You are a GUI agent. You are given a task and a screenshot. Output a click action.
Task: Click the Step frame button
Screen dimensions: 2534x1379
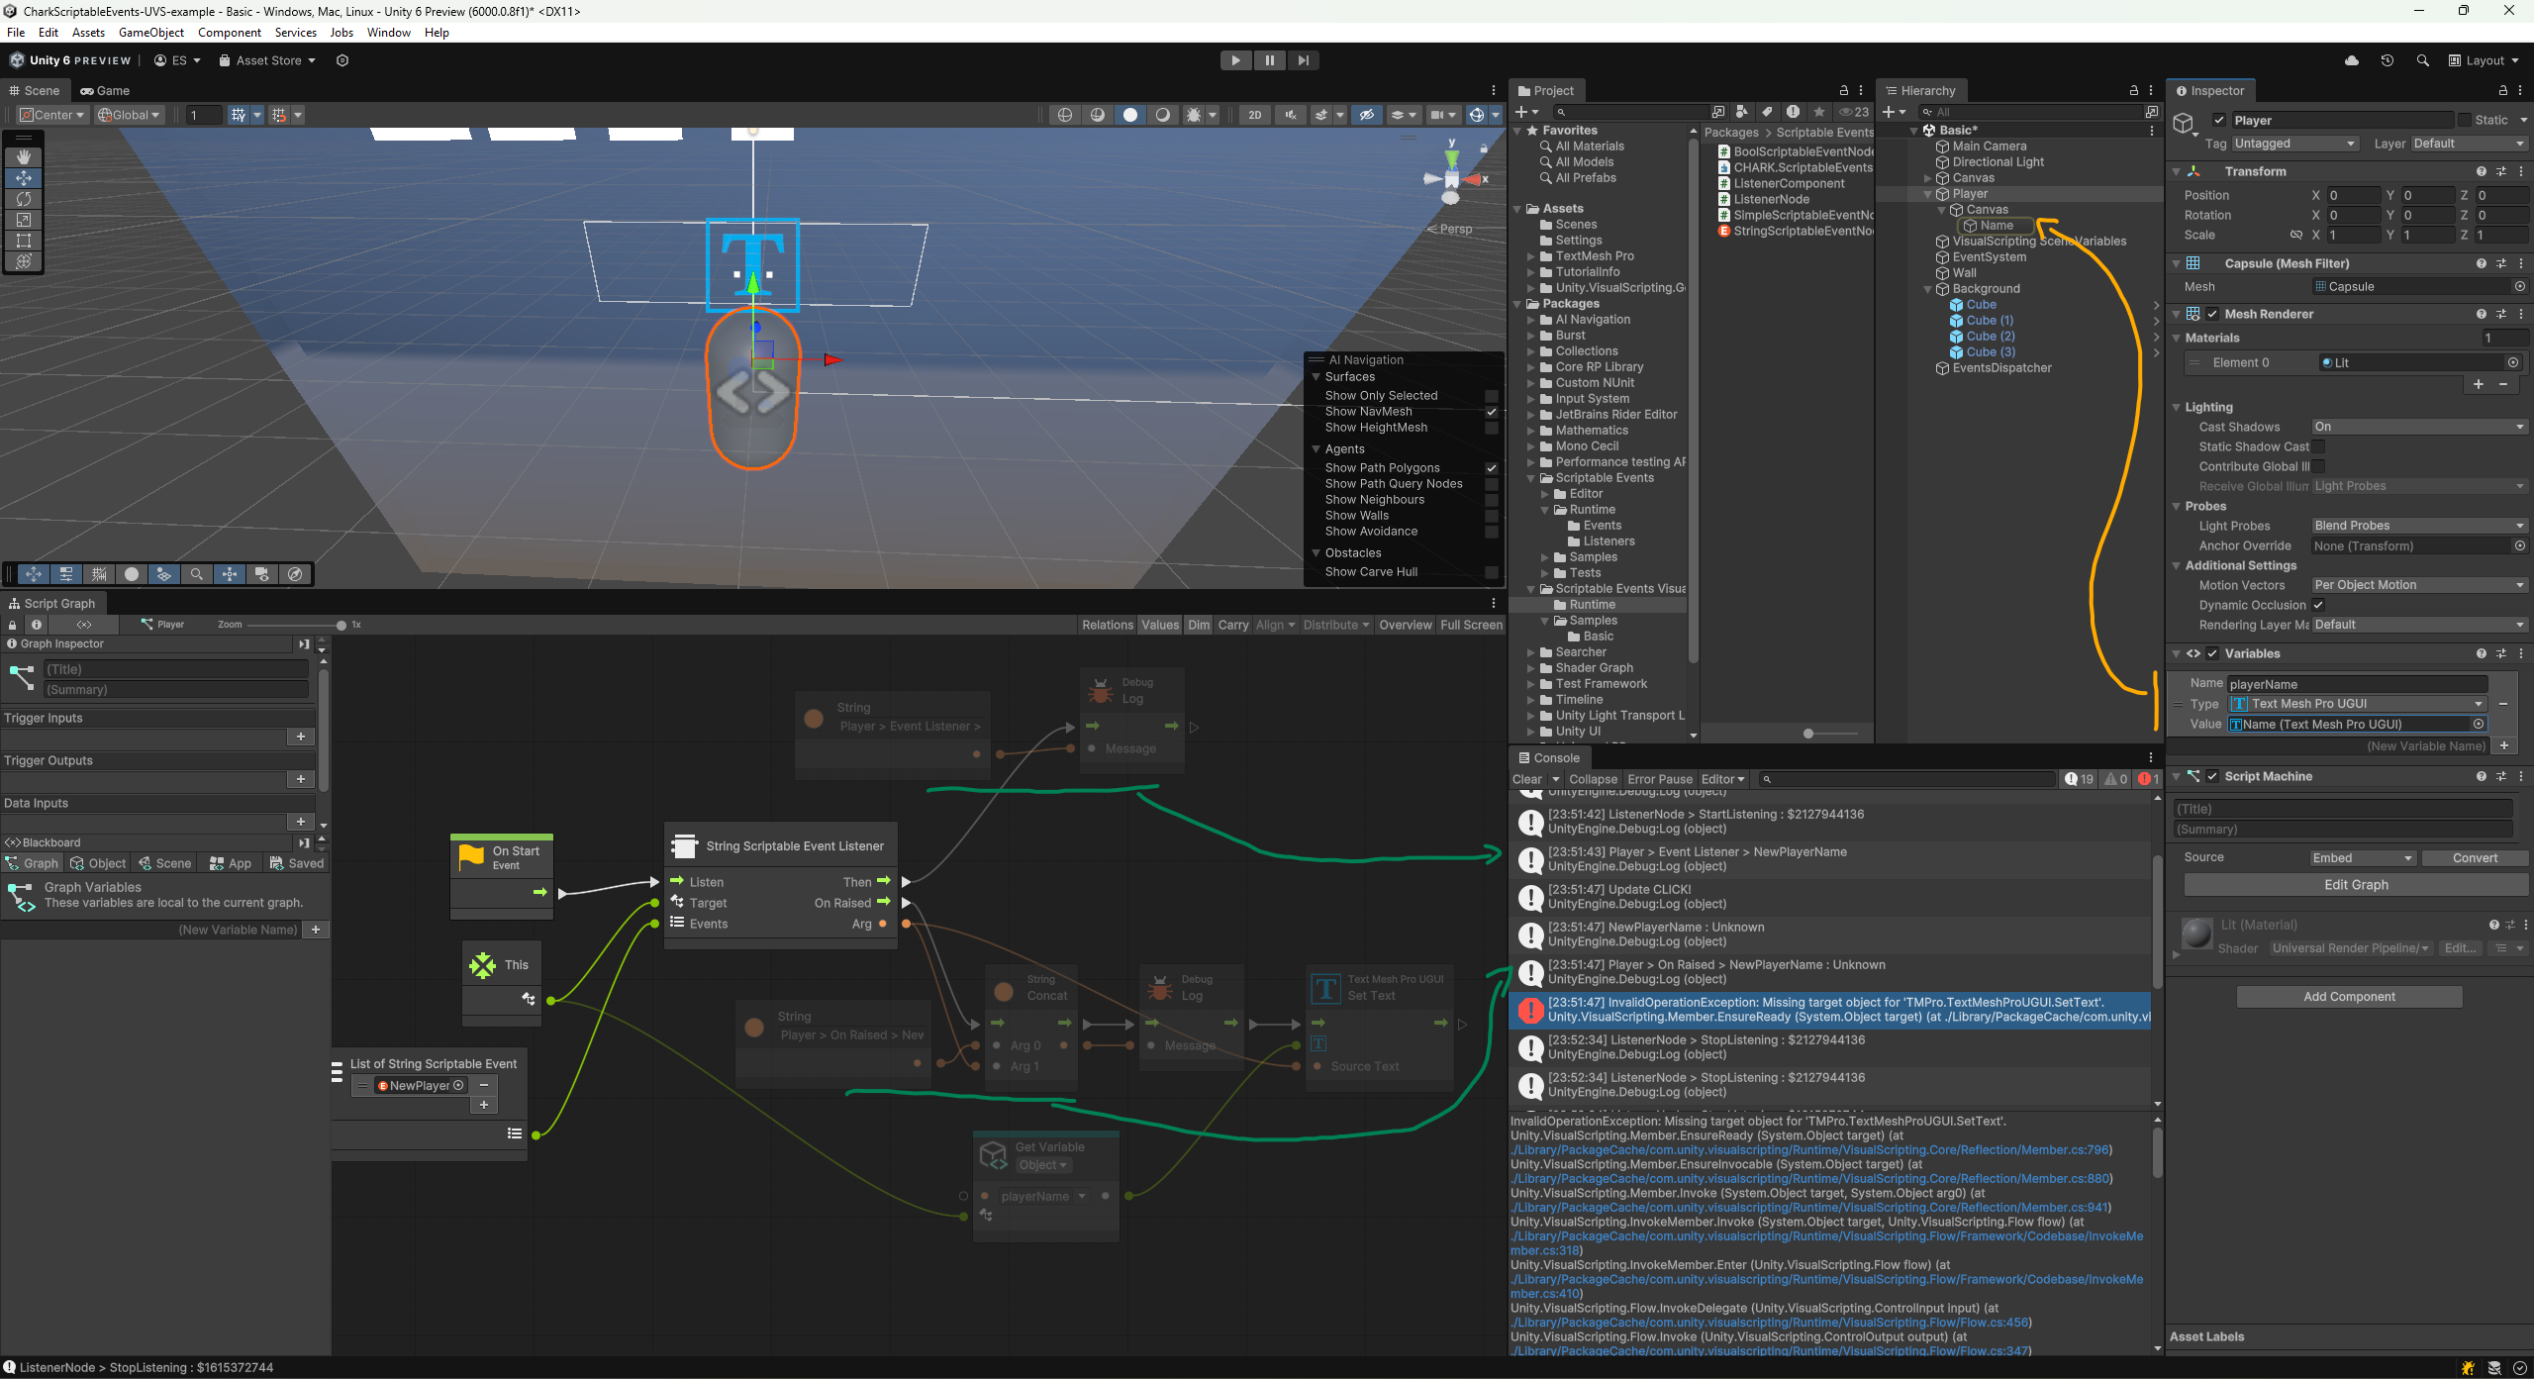pyautogui.click(x=1303, y=60)
